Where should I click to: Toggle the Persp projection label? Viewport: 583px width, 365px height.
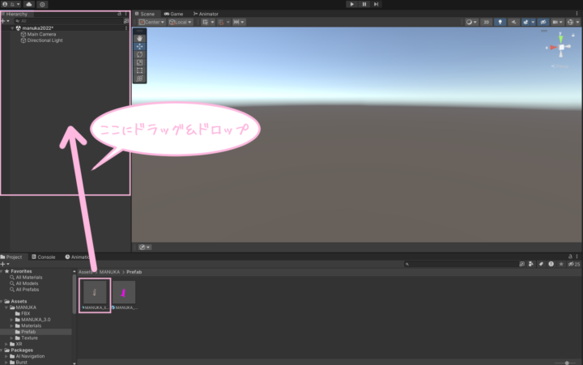pyautogui.click(x=560, y=66)
